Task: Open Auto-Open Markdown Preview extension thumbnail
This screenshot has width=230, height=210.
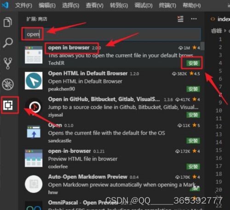Action: point(34,184)
